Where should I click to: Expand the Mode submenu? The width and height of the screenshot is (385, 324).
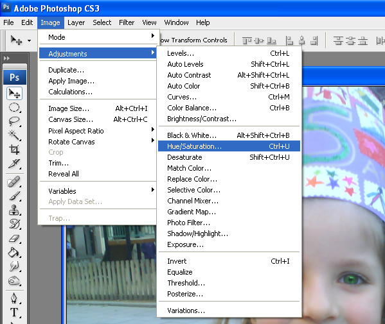98,37
